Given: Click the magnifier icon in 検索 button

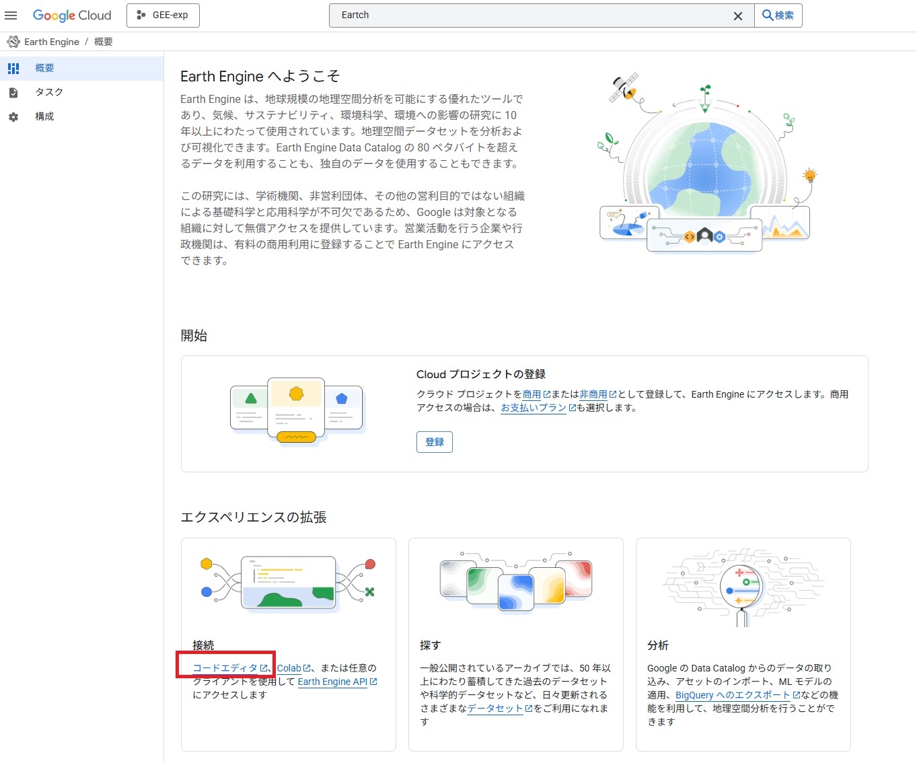Looking at the screenshot, I should [x=768, y=15].
